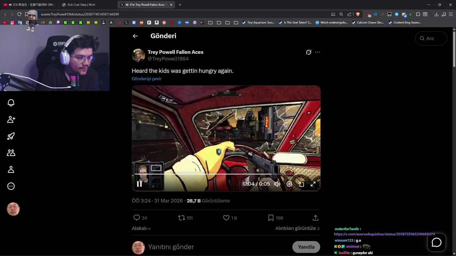Image resolution: width=456 pixels, height=256 pixels.
Task: Open Brave Shields lion icon
Action: tap(358, 14)
